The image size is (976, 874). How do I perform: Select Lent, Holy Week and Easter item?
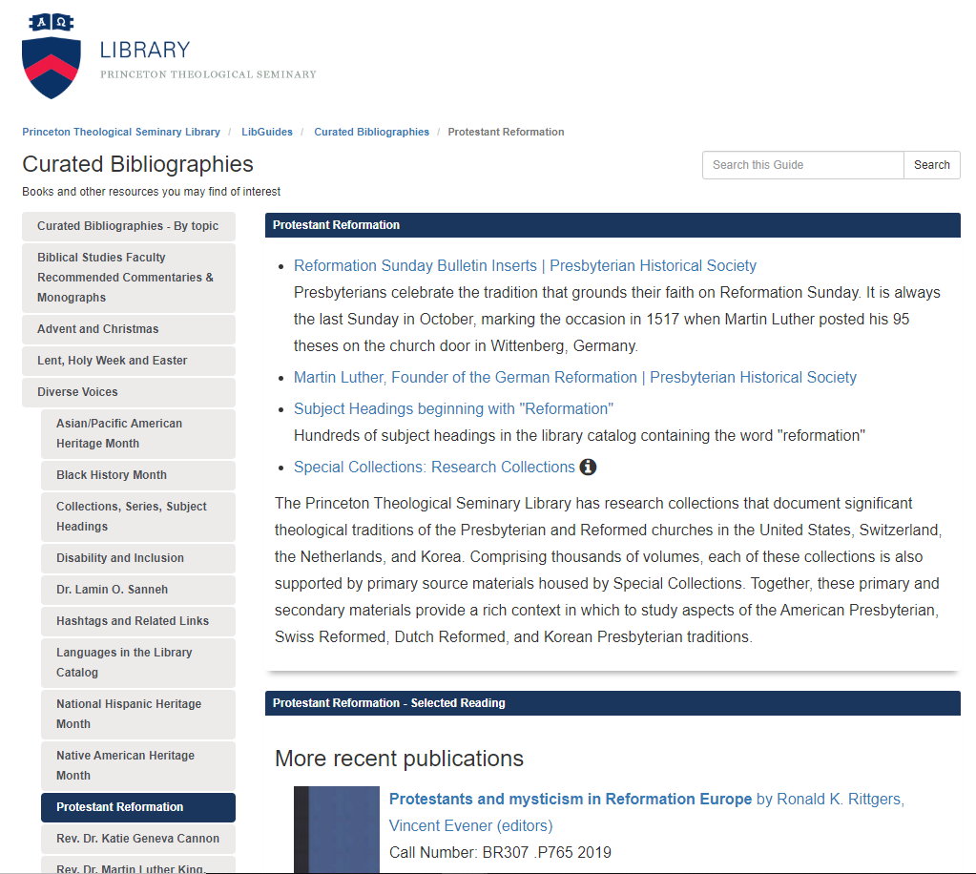pyautogui.click(x=129, y=361)
